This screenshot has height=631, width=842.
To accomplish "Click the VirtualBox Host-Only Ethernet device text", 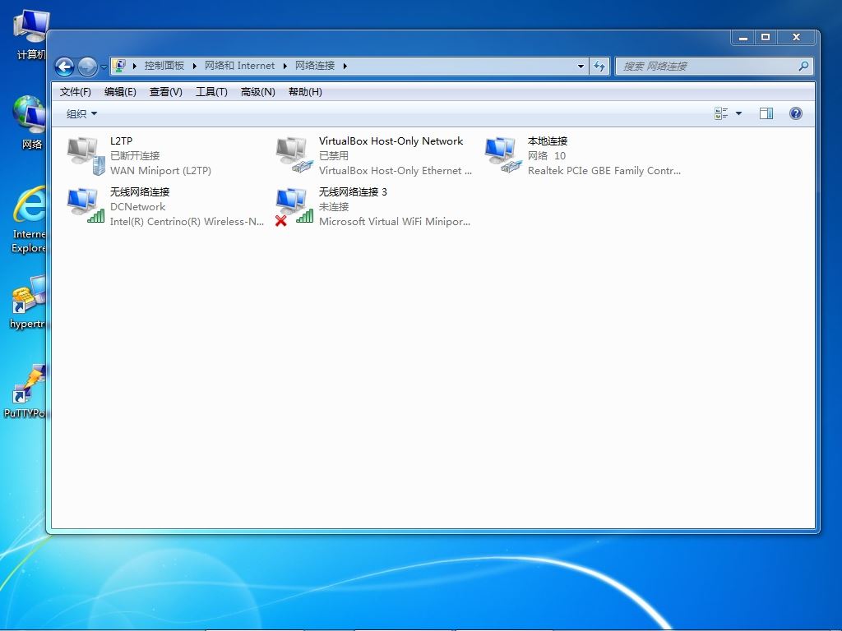I will coord(396,171).
